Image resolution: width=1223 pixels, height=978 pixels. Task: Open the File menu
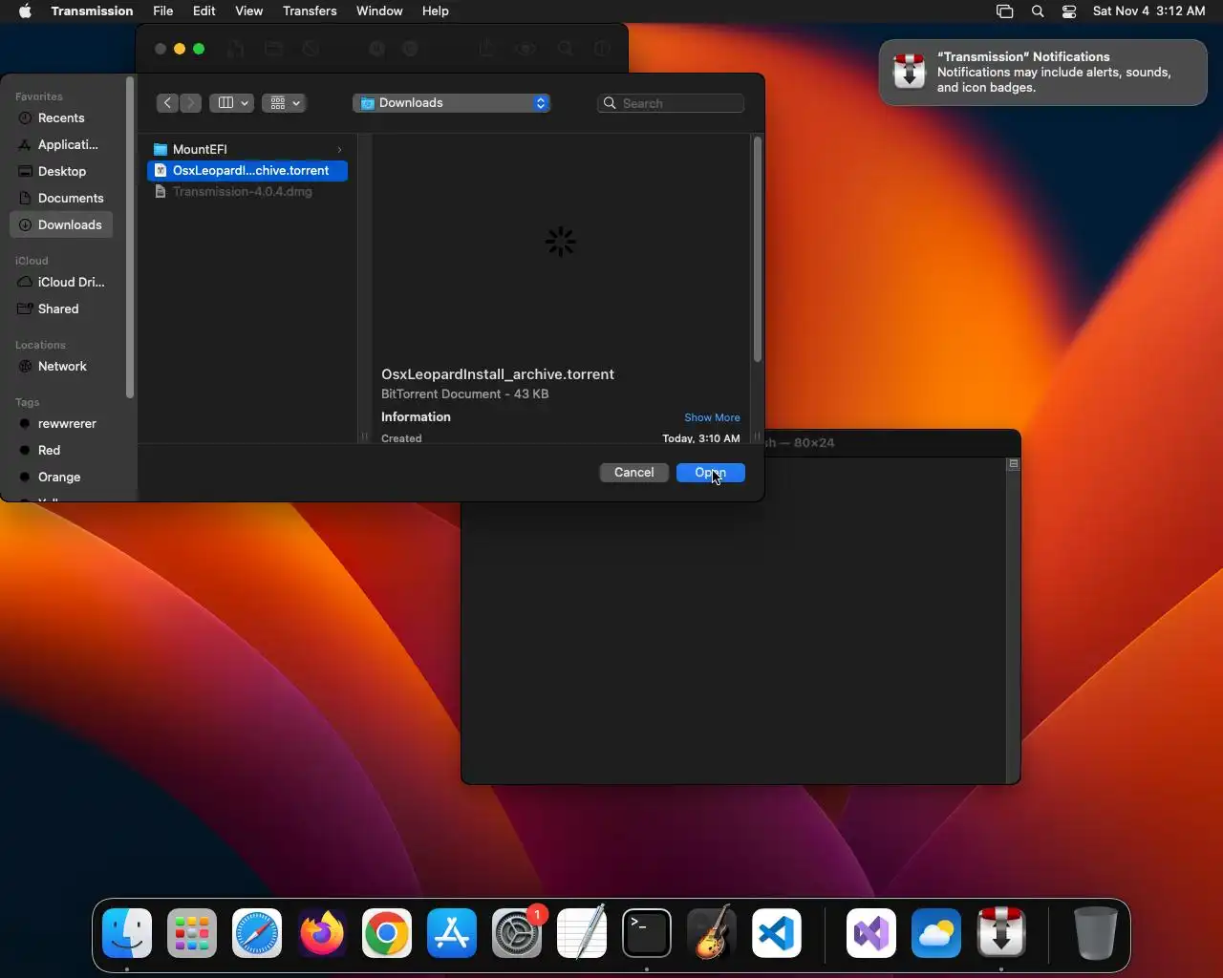pyautogui.click(x=163, y=11)
